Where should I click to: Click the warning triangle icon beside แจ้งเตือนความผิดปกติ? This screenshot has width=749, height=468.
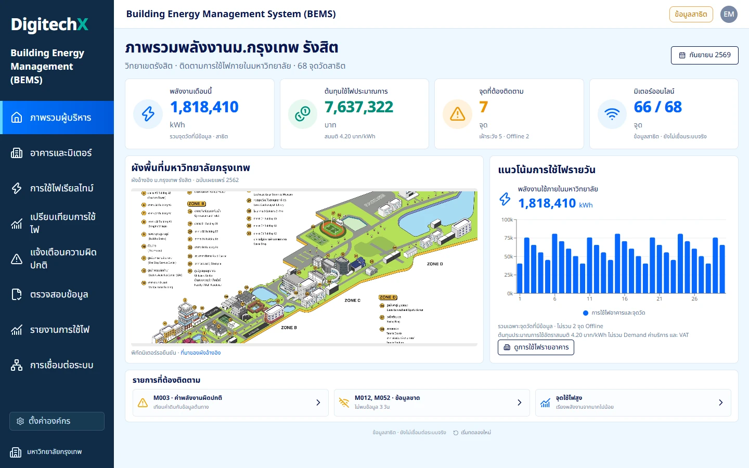17,259
